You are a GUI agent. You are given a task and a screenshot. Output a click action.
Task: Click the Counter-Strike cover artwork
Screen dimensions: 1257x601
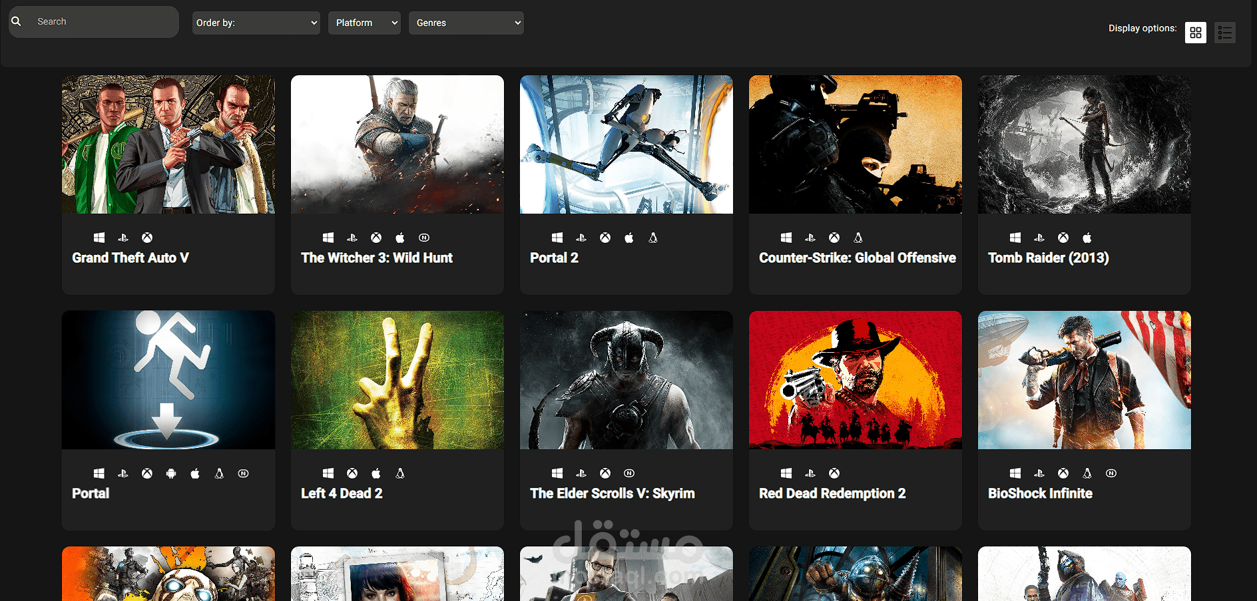pos(856,144)
